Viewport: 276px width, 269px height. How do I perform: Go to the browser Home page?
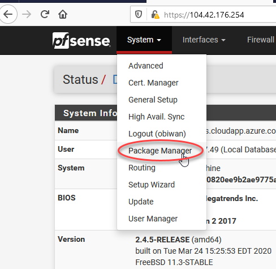(x=63, y=14)
